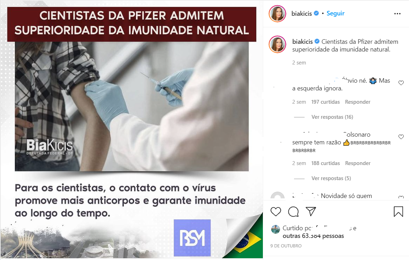Open the comment bubble icon
409x260 pixels.
click(x=293, y=212)
